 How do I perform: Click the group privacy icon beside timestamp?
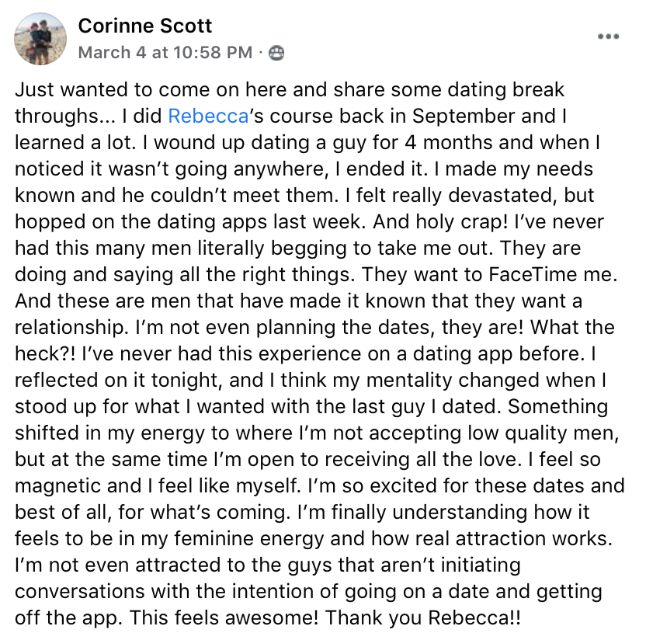click(x=276, y=53)
